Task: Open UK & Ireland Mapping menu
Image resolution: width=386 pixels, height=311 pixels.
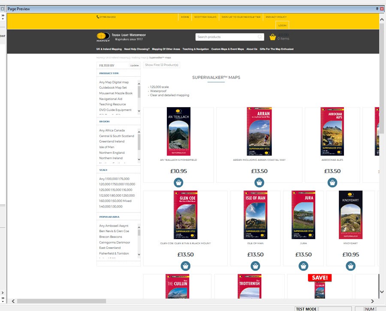Action: (109, 49)
